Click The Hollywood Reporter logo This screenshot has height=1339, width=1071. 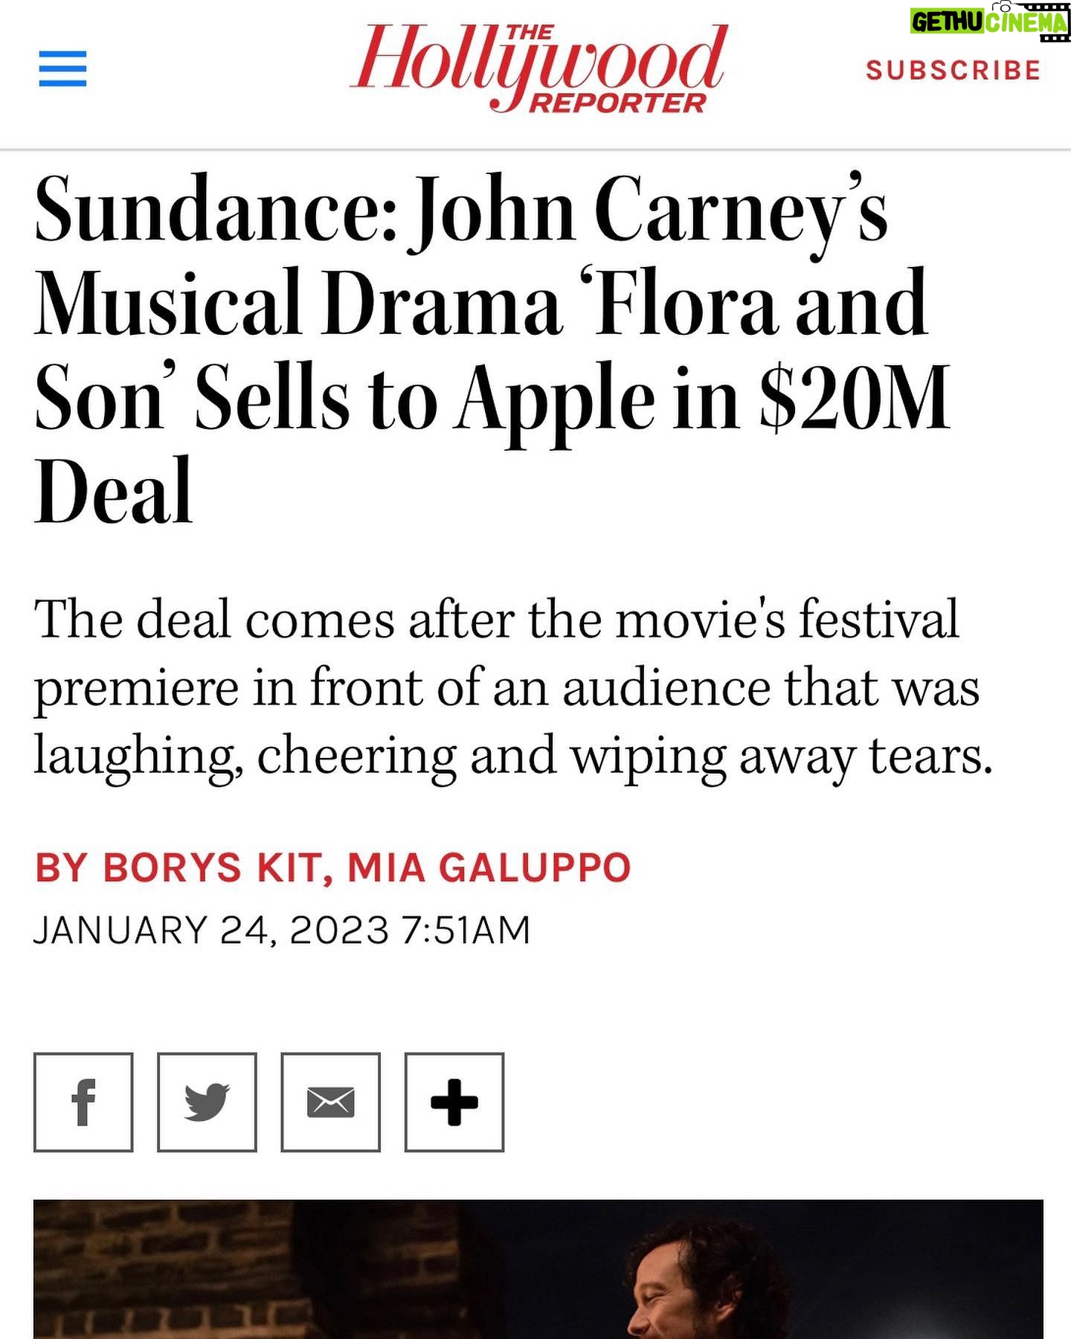[x=537, y=68]
